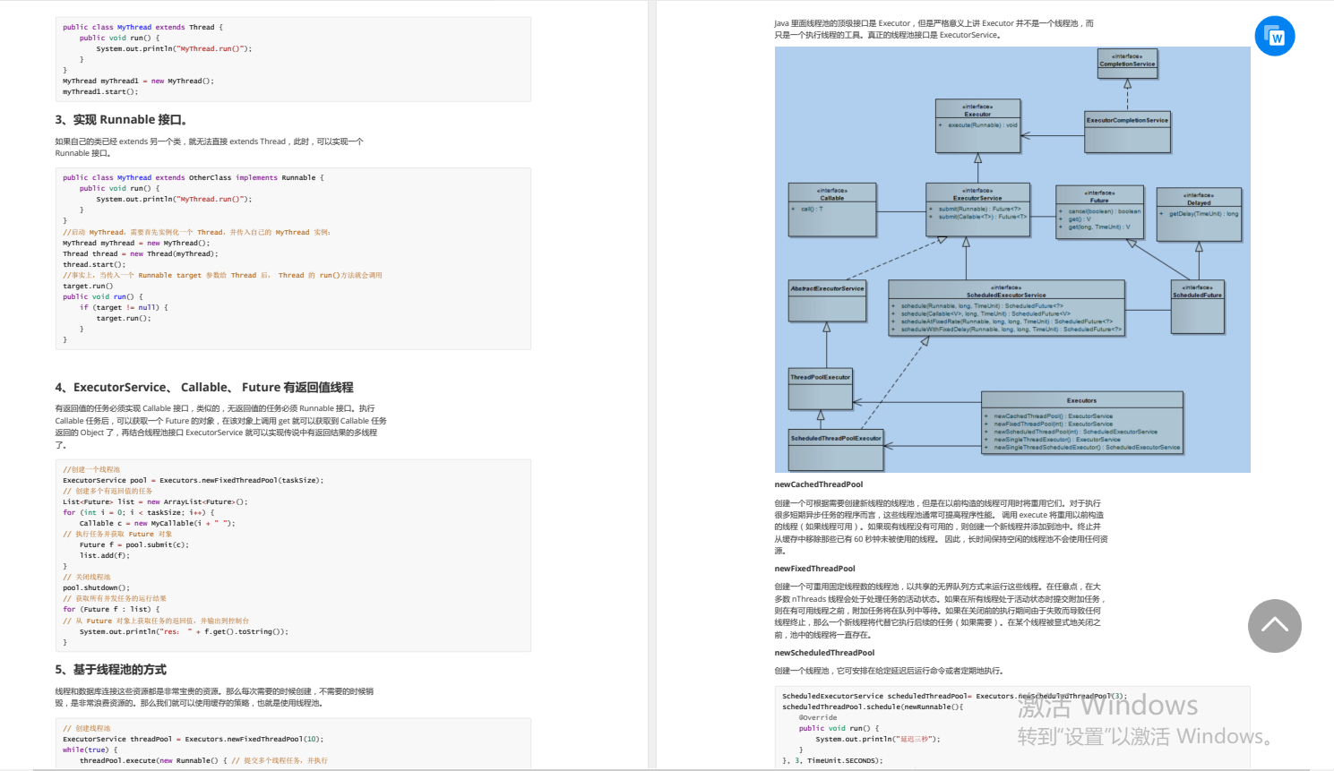Select the "newFixedThreadPool" subheading
Viewport: 1334px width, 771px height.
[x=815, y=569]
